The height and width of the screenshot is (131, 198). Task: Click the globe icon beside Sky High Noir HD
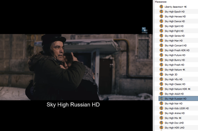pos(161,103)
